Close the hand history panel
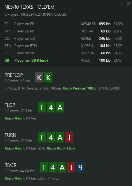 coord(128,4)
